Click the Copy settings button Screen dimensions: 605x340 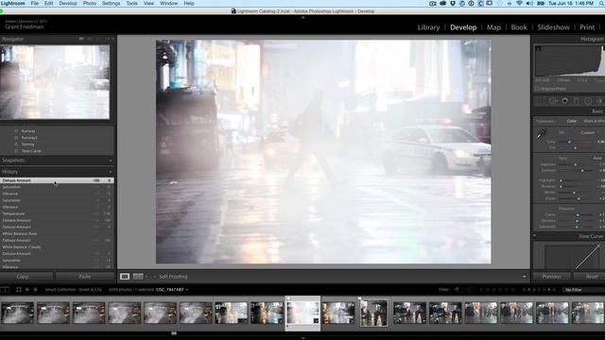coord(26,277)
